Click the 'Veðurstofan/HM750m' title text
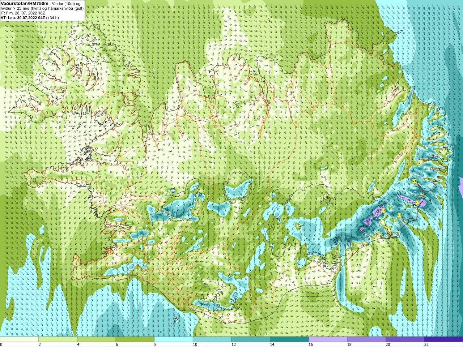The height and width of the screenshot is (347, 463). click(25, 3)
